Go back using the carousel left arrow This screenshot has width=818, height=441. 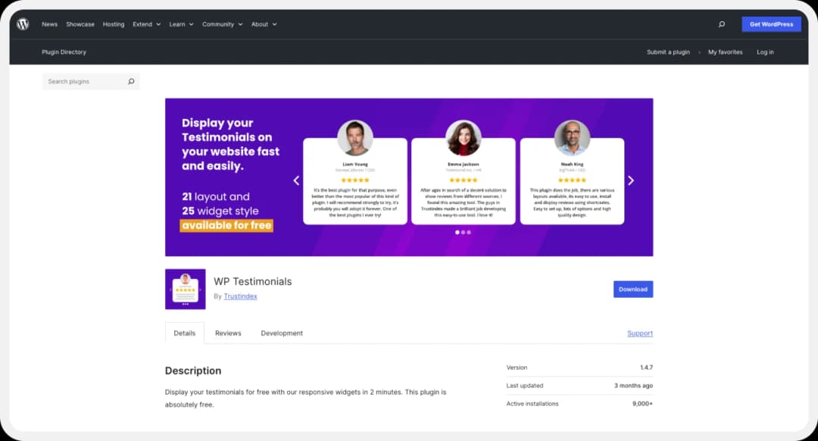click(x=296, y=180)
